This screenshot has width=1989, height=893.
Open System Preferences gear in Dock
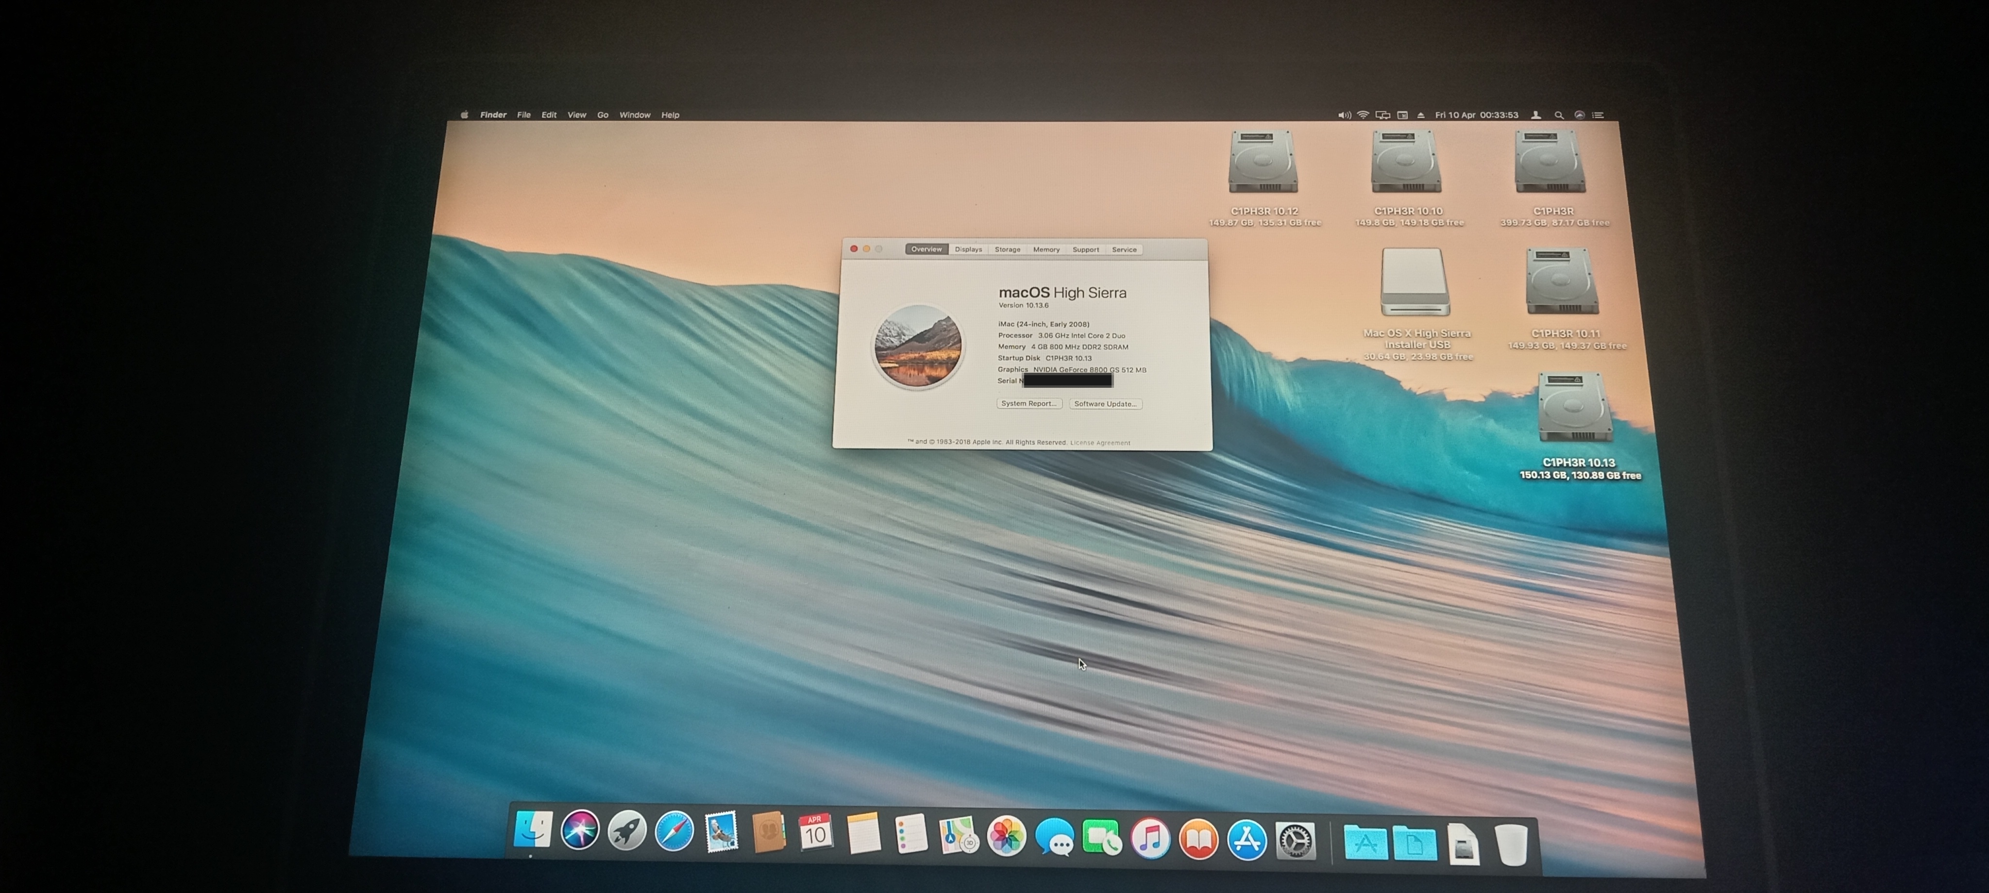point(1296,841)
